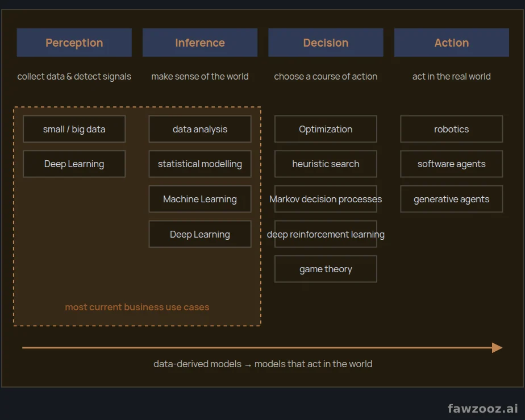The width and height of the screenshot is (525, 420).
Task: Click the 'most current business use cases' label
Action: pos(137,307)
